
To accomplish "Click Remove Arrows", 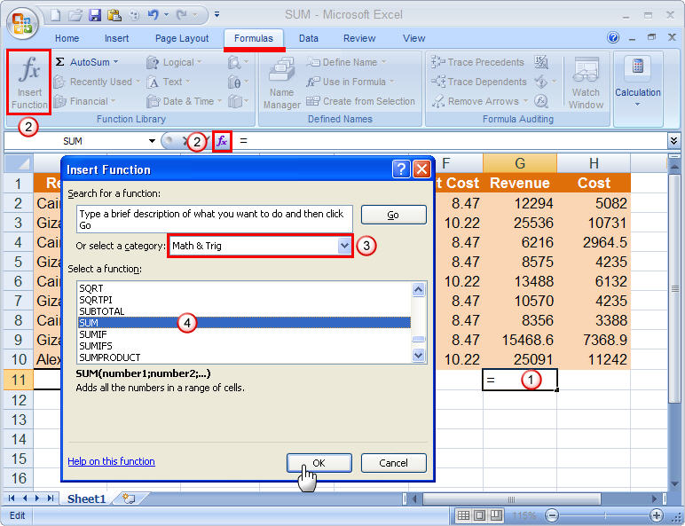I will 479,101.
